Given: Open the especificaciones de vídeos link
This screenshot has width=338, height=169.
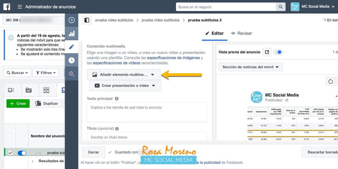Looking at the screenshot, I should click(x=117, y=63).
